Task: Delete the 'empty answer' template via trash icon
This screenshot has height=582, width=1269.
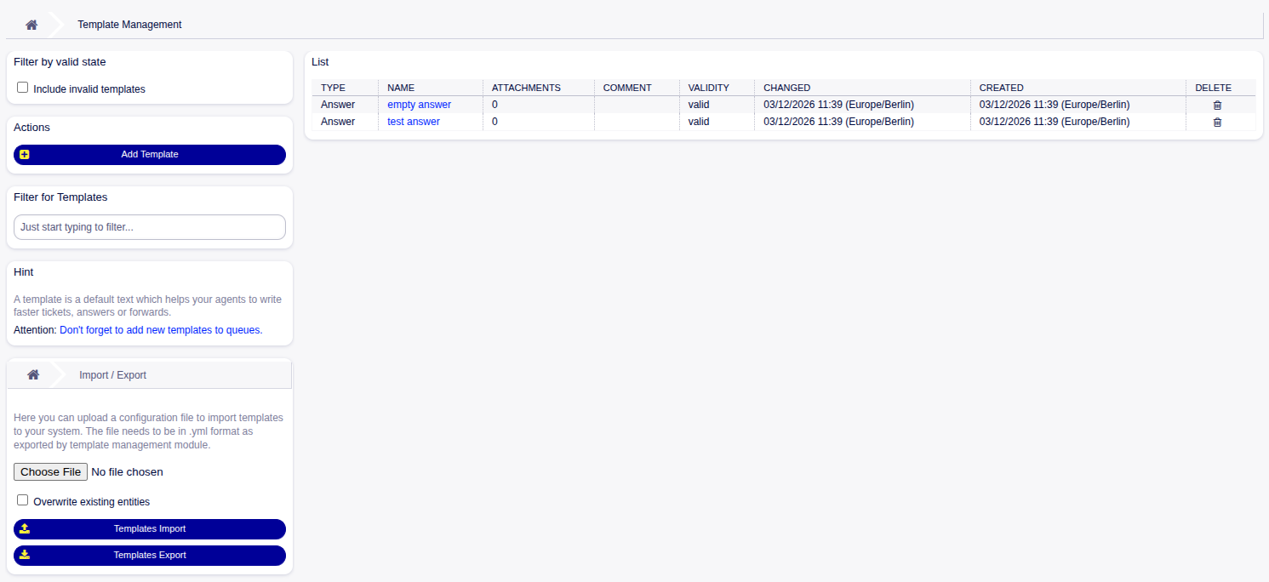Action: 1217,105
